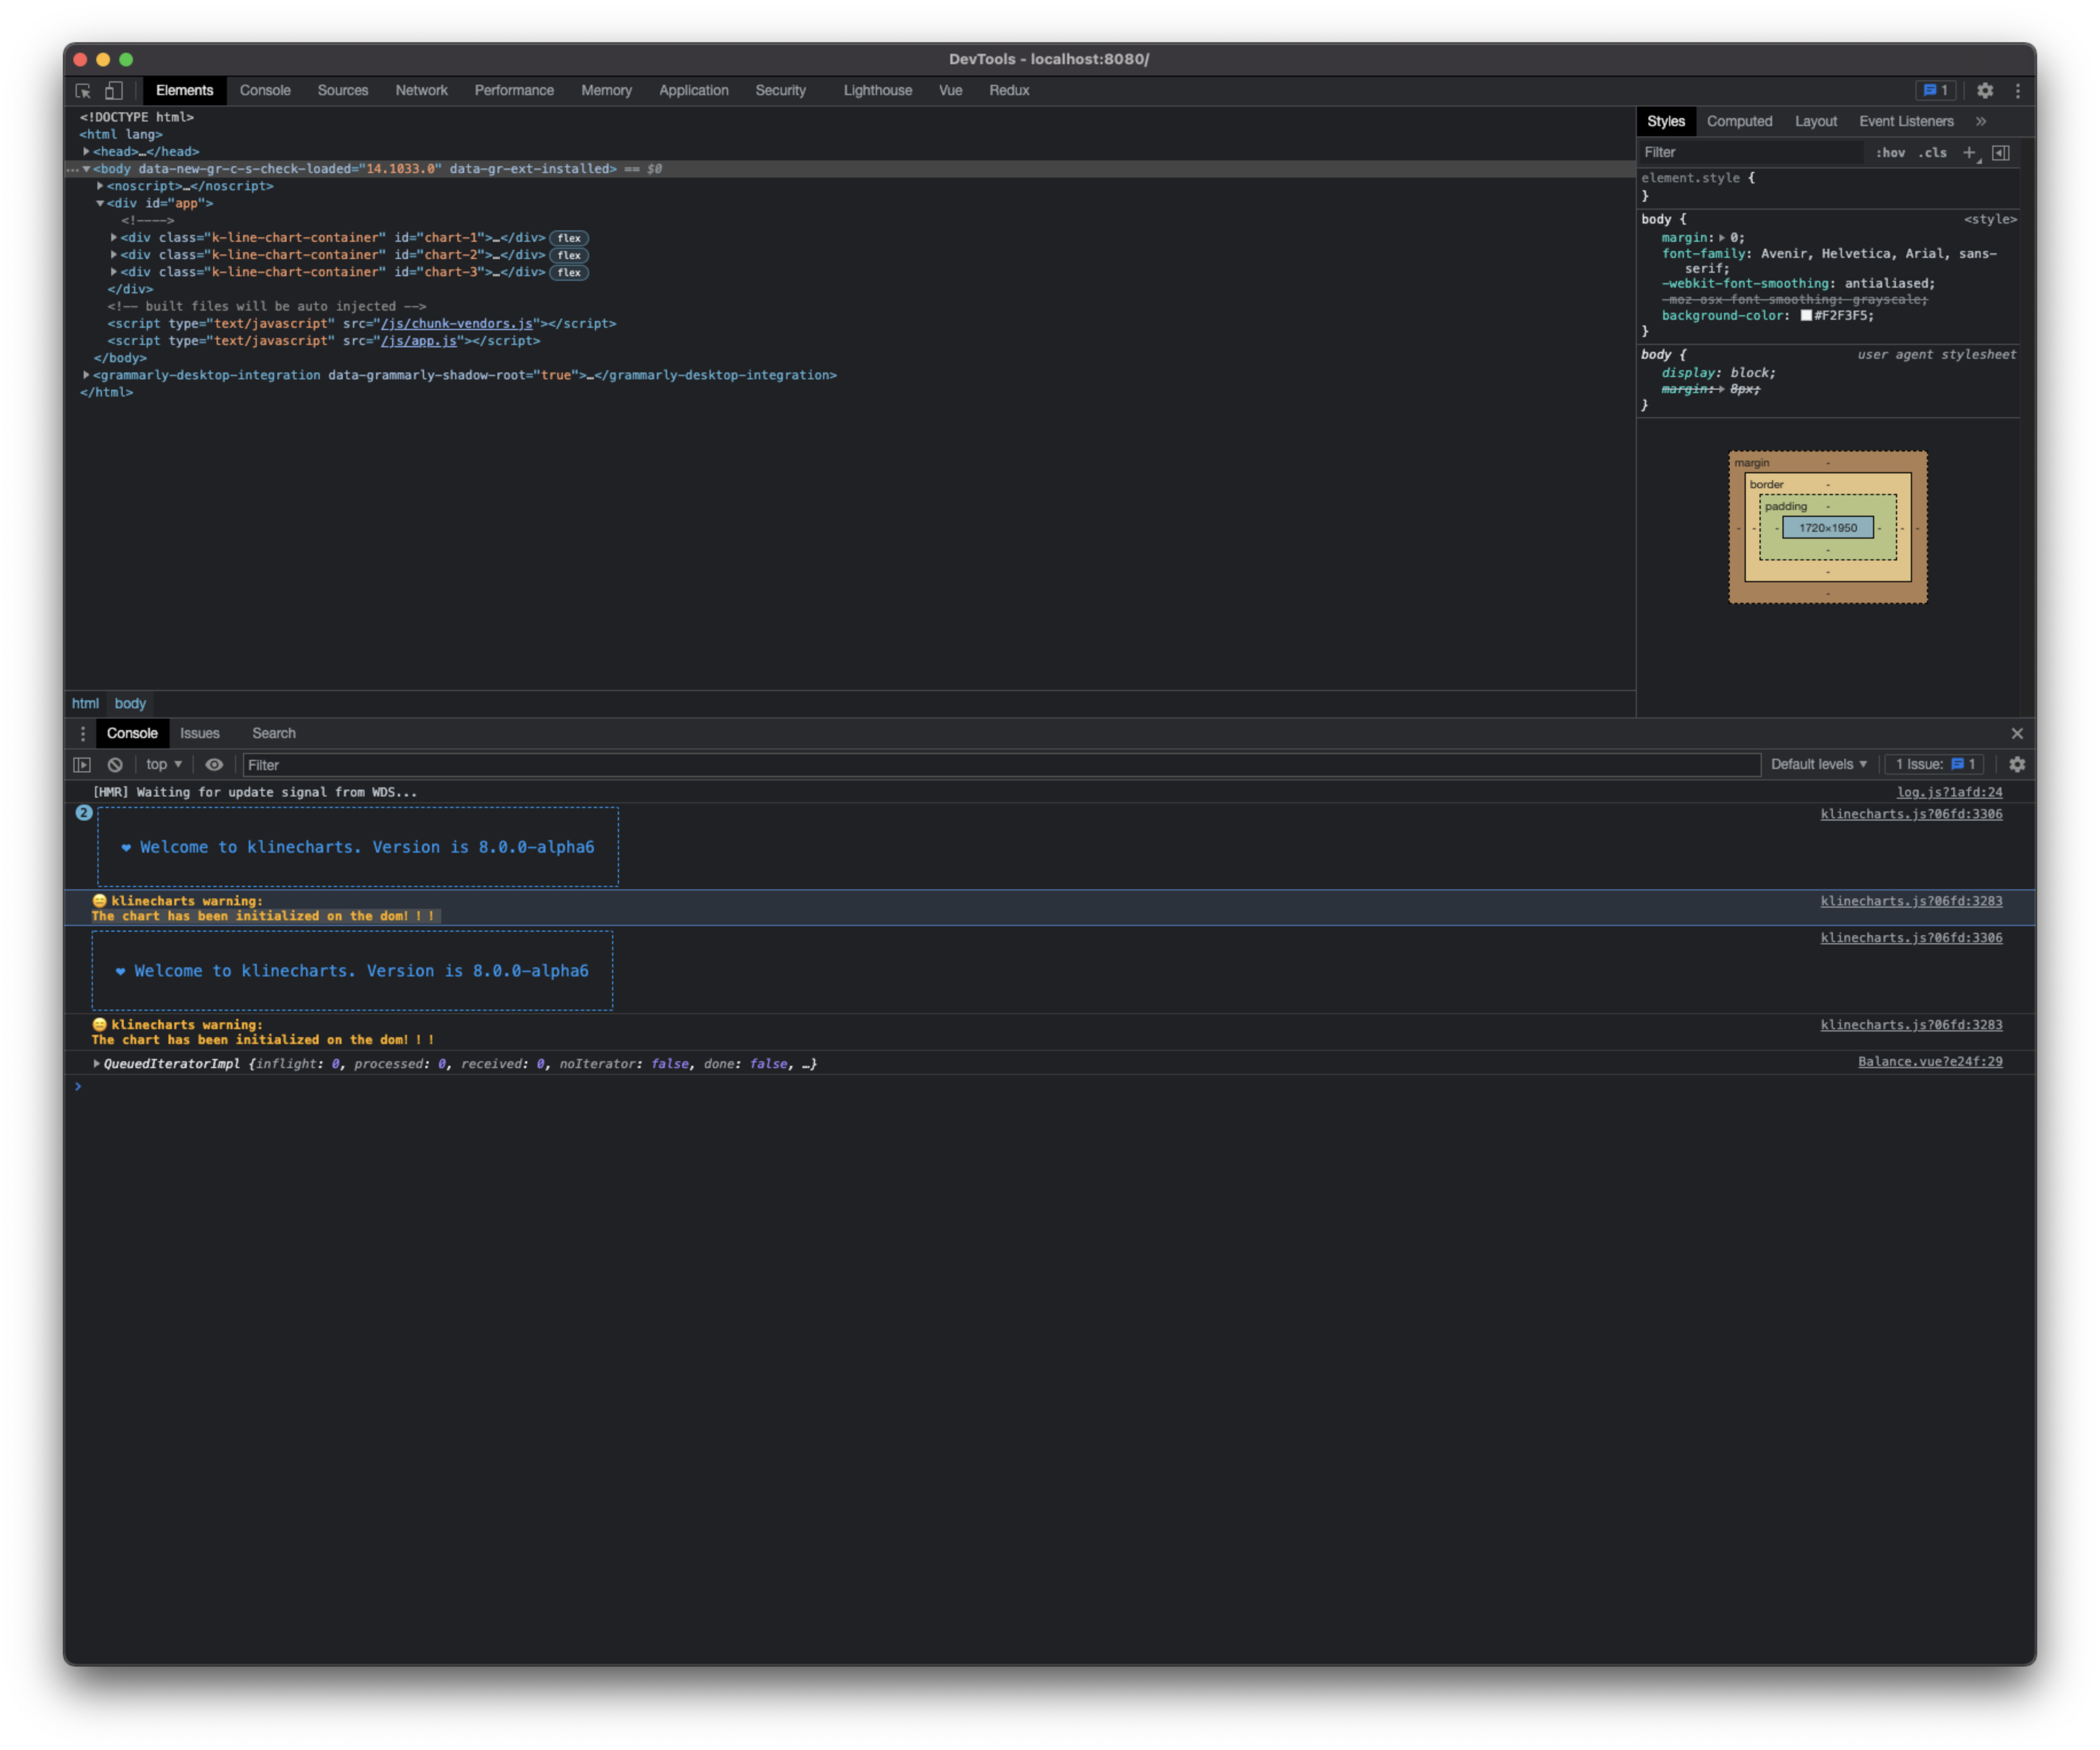
Task: Open the console settings gear
Action: [2017, 764]
